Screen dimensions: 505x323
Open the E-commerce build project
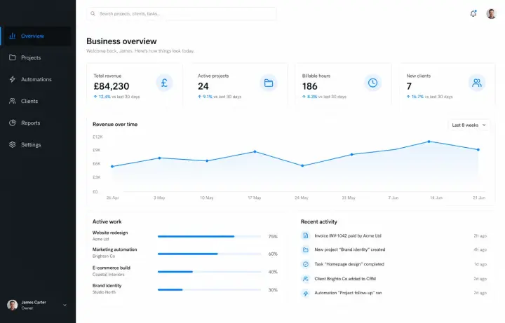point(112,268)
